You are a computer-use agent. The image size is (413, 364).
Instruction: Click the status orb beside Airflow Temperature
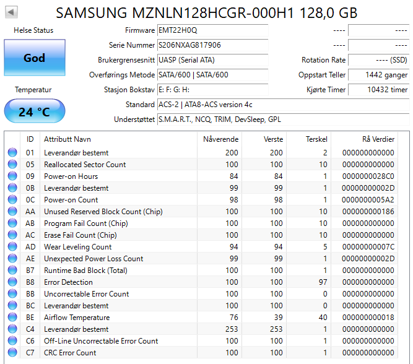click(x=12, y=318)
